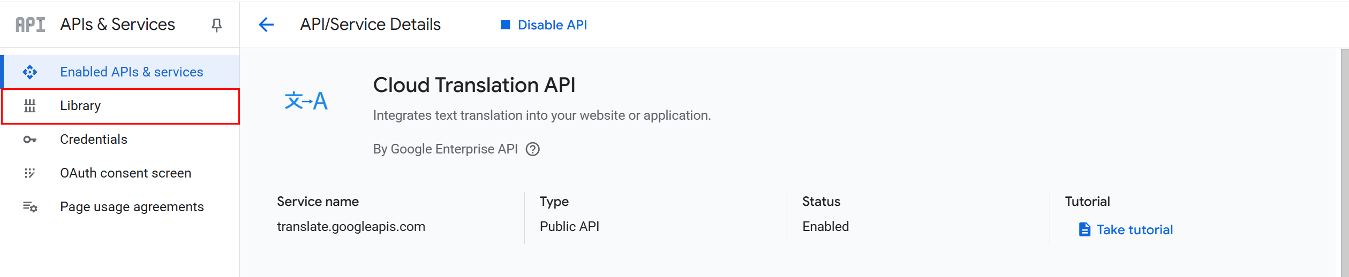
Task: Click the tutorial document icon
Action: tap(1084, 229)
